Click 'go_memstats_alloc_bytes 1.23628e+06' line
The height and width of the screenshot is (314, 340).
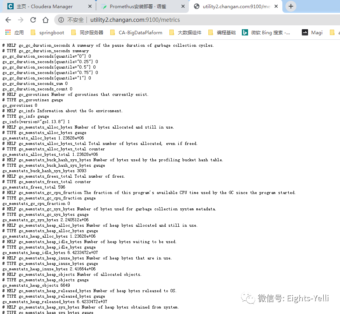click(43, 138)
